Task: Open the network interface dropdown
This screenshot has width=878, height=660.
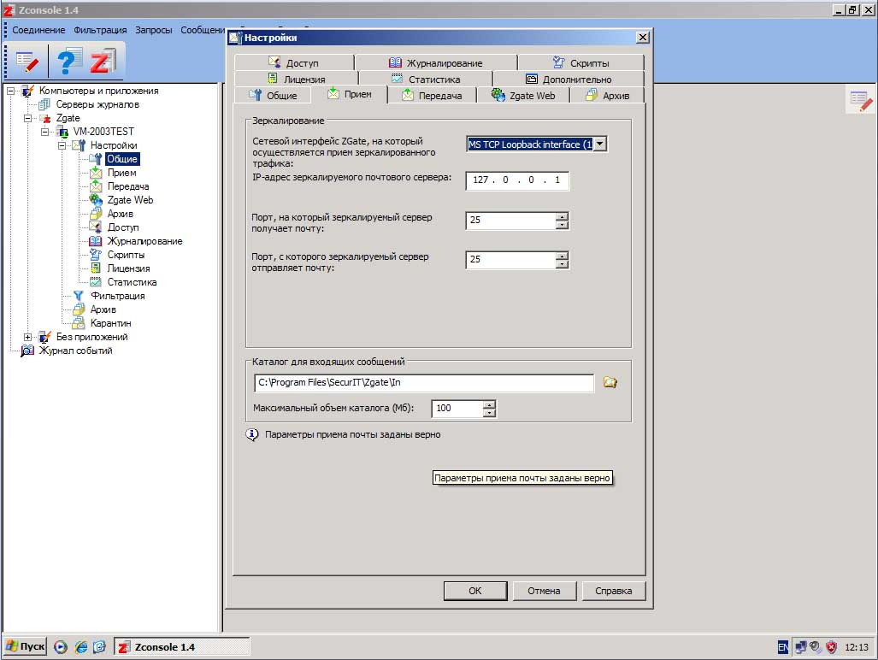Action: tap(599, 144)
